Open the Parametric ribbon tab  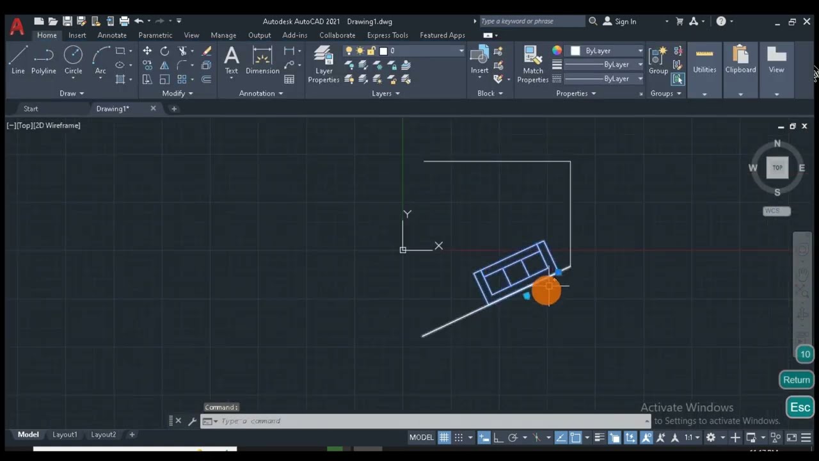(155, 35)
